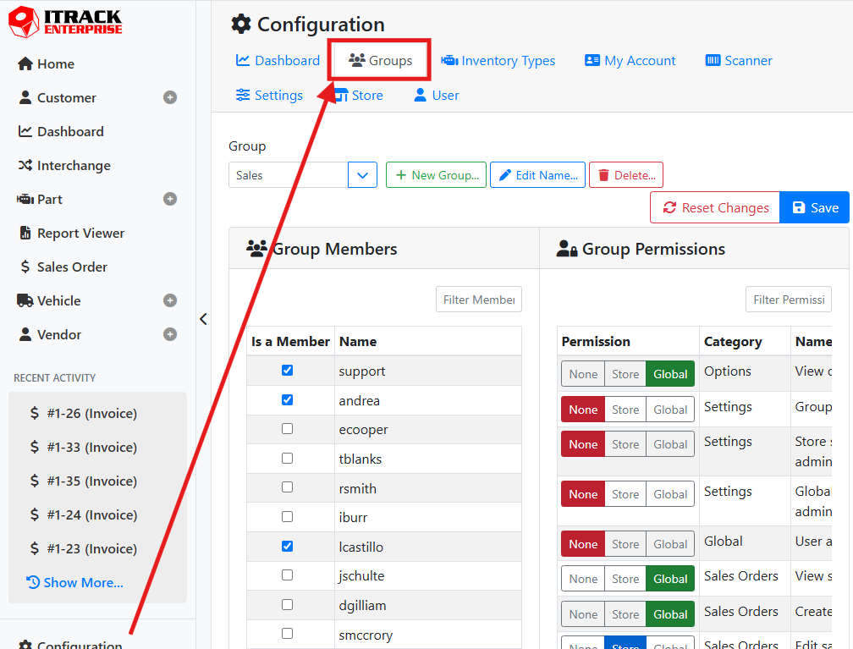Switch to the My Account tab

pyautogui.click(x=630, y=61)
